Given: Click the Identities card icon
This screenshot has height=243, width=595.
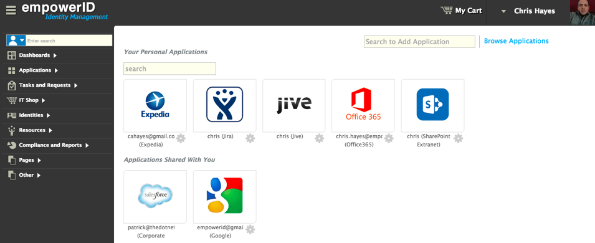Looking at the screenshot, I should [12, 115].
